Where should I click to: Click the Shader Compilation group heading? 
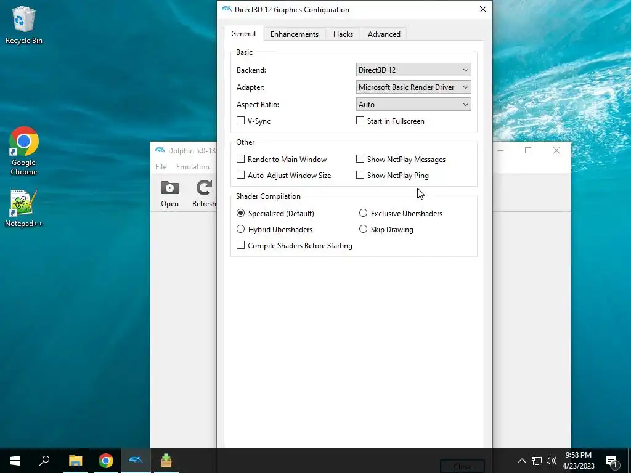pyautogui.click(x=269, y=196)
